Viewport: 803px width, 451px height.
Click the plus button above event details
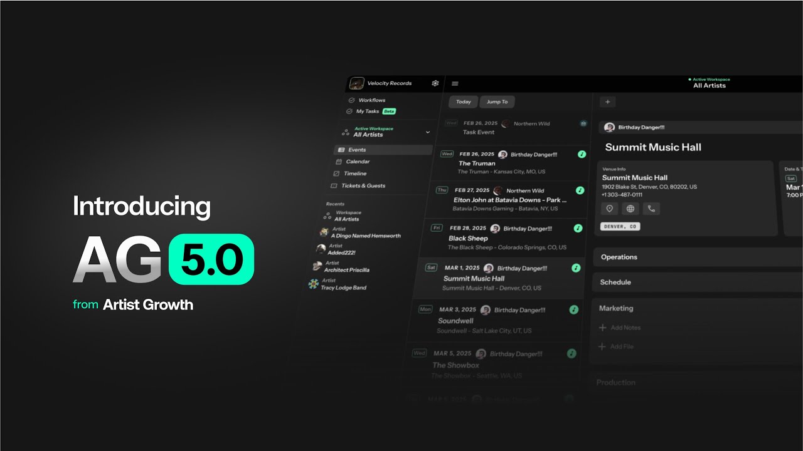607,101
